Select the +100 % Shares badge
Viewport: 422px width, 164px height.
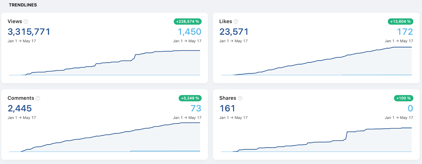point(404,98)
